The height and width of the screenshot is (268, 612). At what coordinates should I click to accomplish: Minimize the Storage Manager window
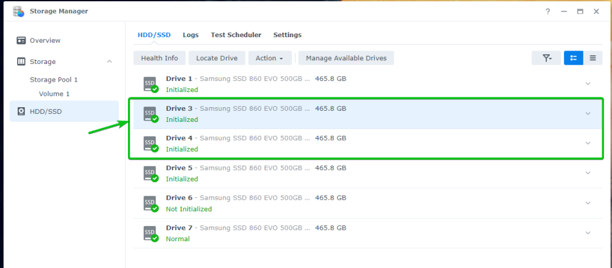click(564, 12)
